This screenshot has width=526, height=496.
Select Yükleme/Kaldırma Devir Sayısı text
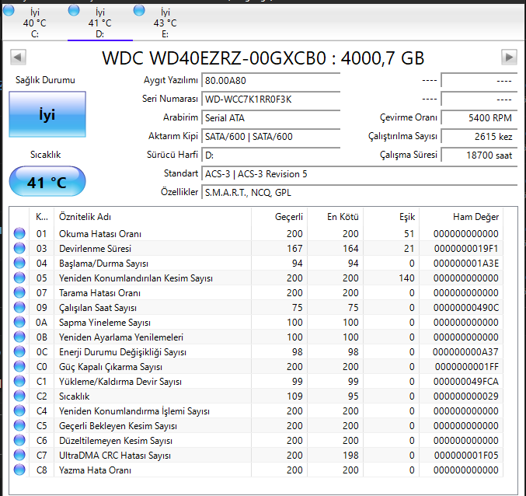click(x=120, y=382)
